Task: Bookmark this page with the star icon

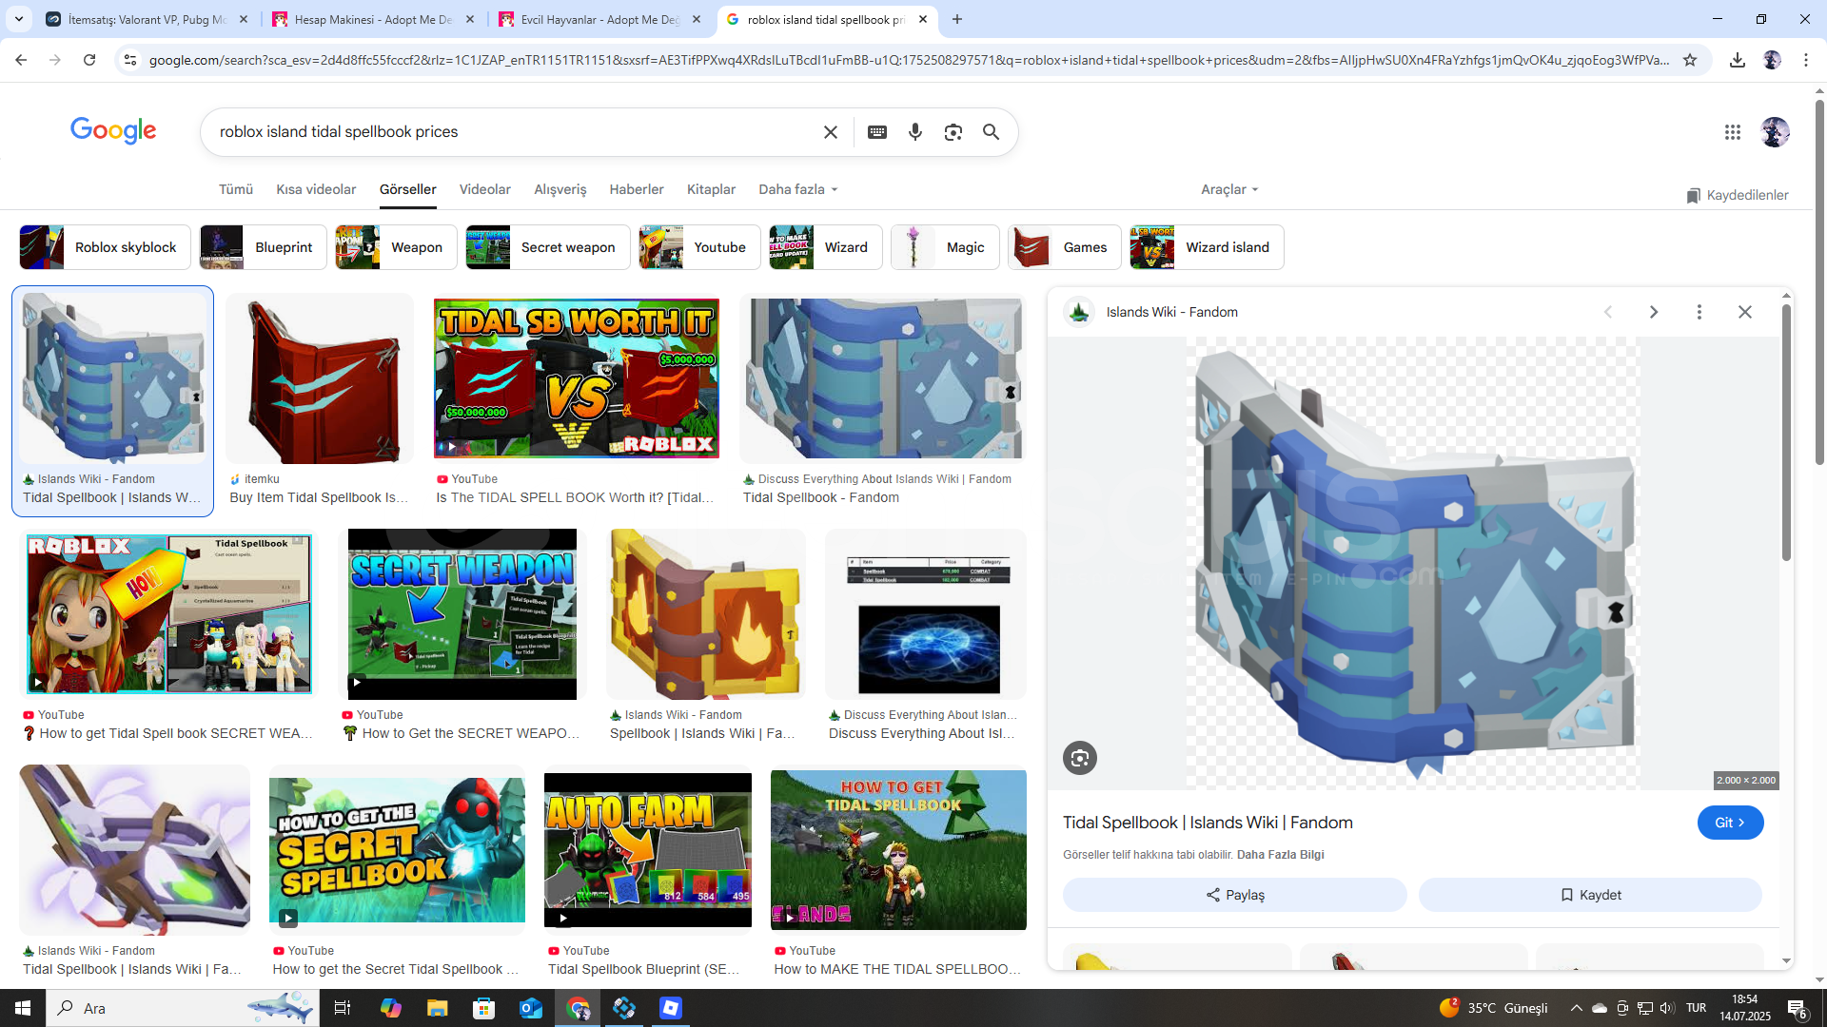Action: coord(1690,60)
